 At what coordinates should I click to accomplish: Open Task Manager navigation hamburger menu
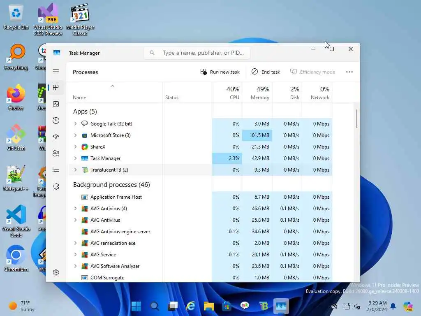click(x=56, y=71)
